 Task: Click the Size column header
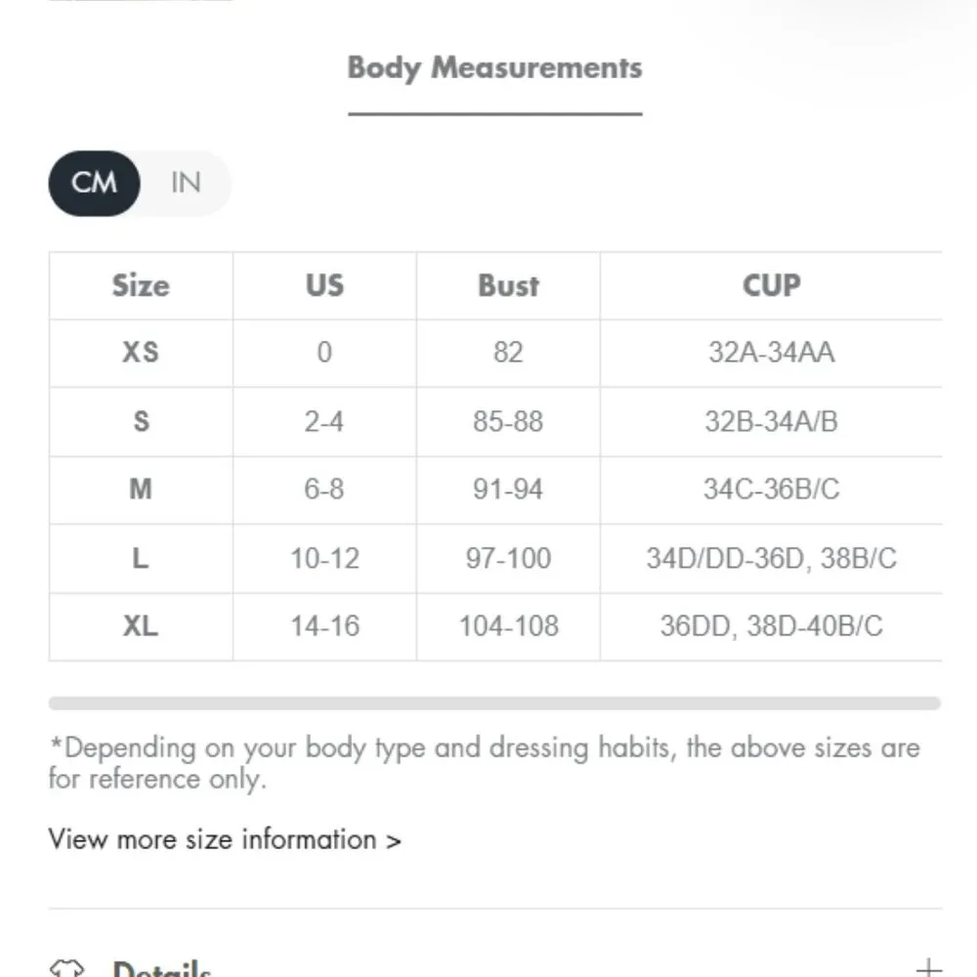pos(141,285)
